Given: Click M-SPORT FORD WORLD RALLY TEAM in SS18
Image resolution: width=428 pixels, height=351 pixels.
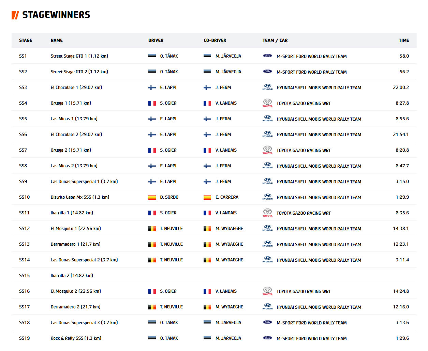Looking at the screenshot, I should coord(311,323).
